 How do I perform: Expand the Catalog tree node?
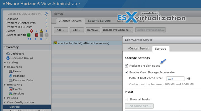point(5,62)
